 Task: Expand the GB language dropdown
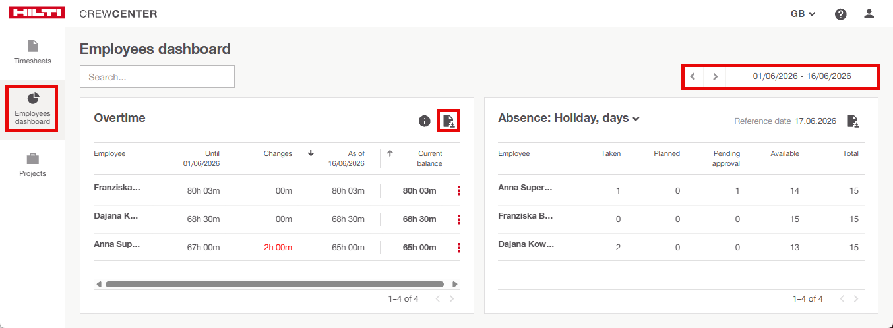(803, 14)
